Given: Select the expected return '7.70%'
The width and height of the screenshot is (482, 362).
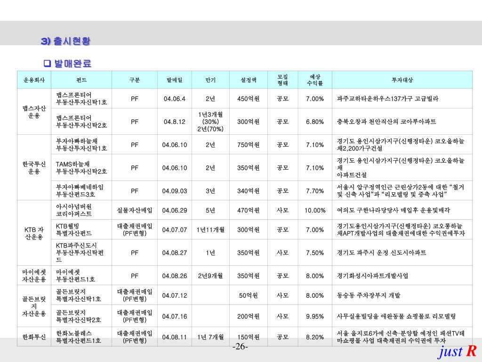Looking at the screenshot, I should click(x=315, y=191).
